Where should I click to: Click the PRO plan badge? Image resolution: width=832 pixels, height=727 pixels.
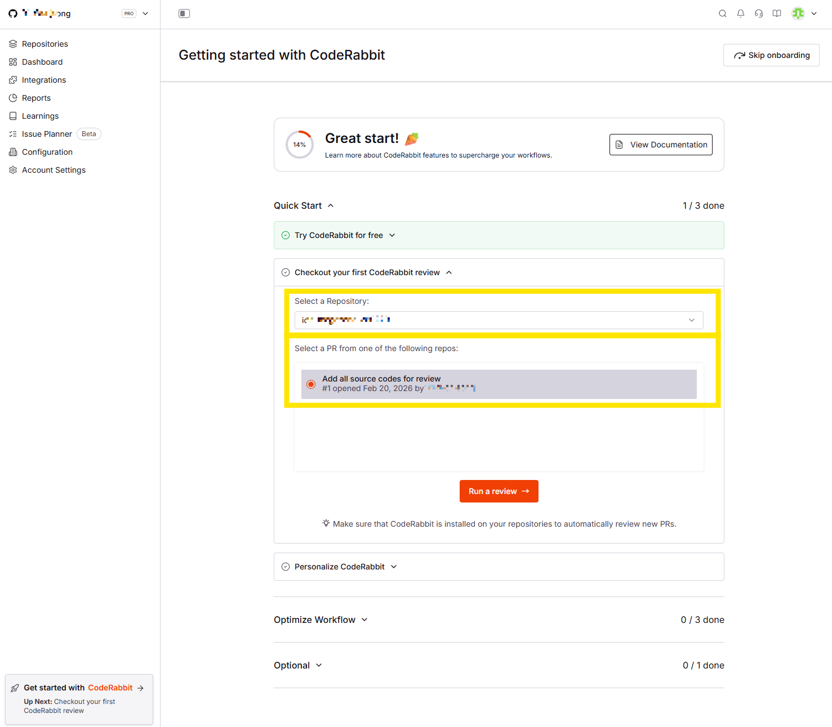click(129, 14)
